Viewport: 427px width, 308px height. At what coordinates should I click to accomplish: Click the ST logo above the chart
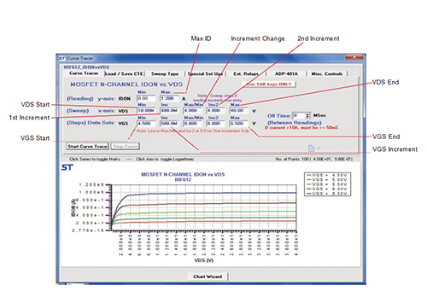pos(67,167)
